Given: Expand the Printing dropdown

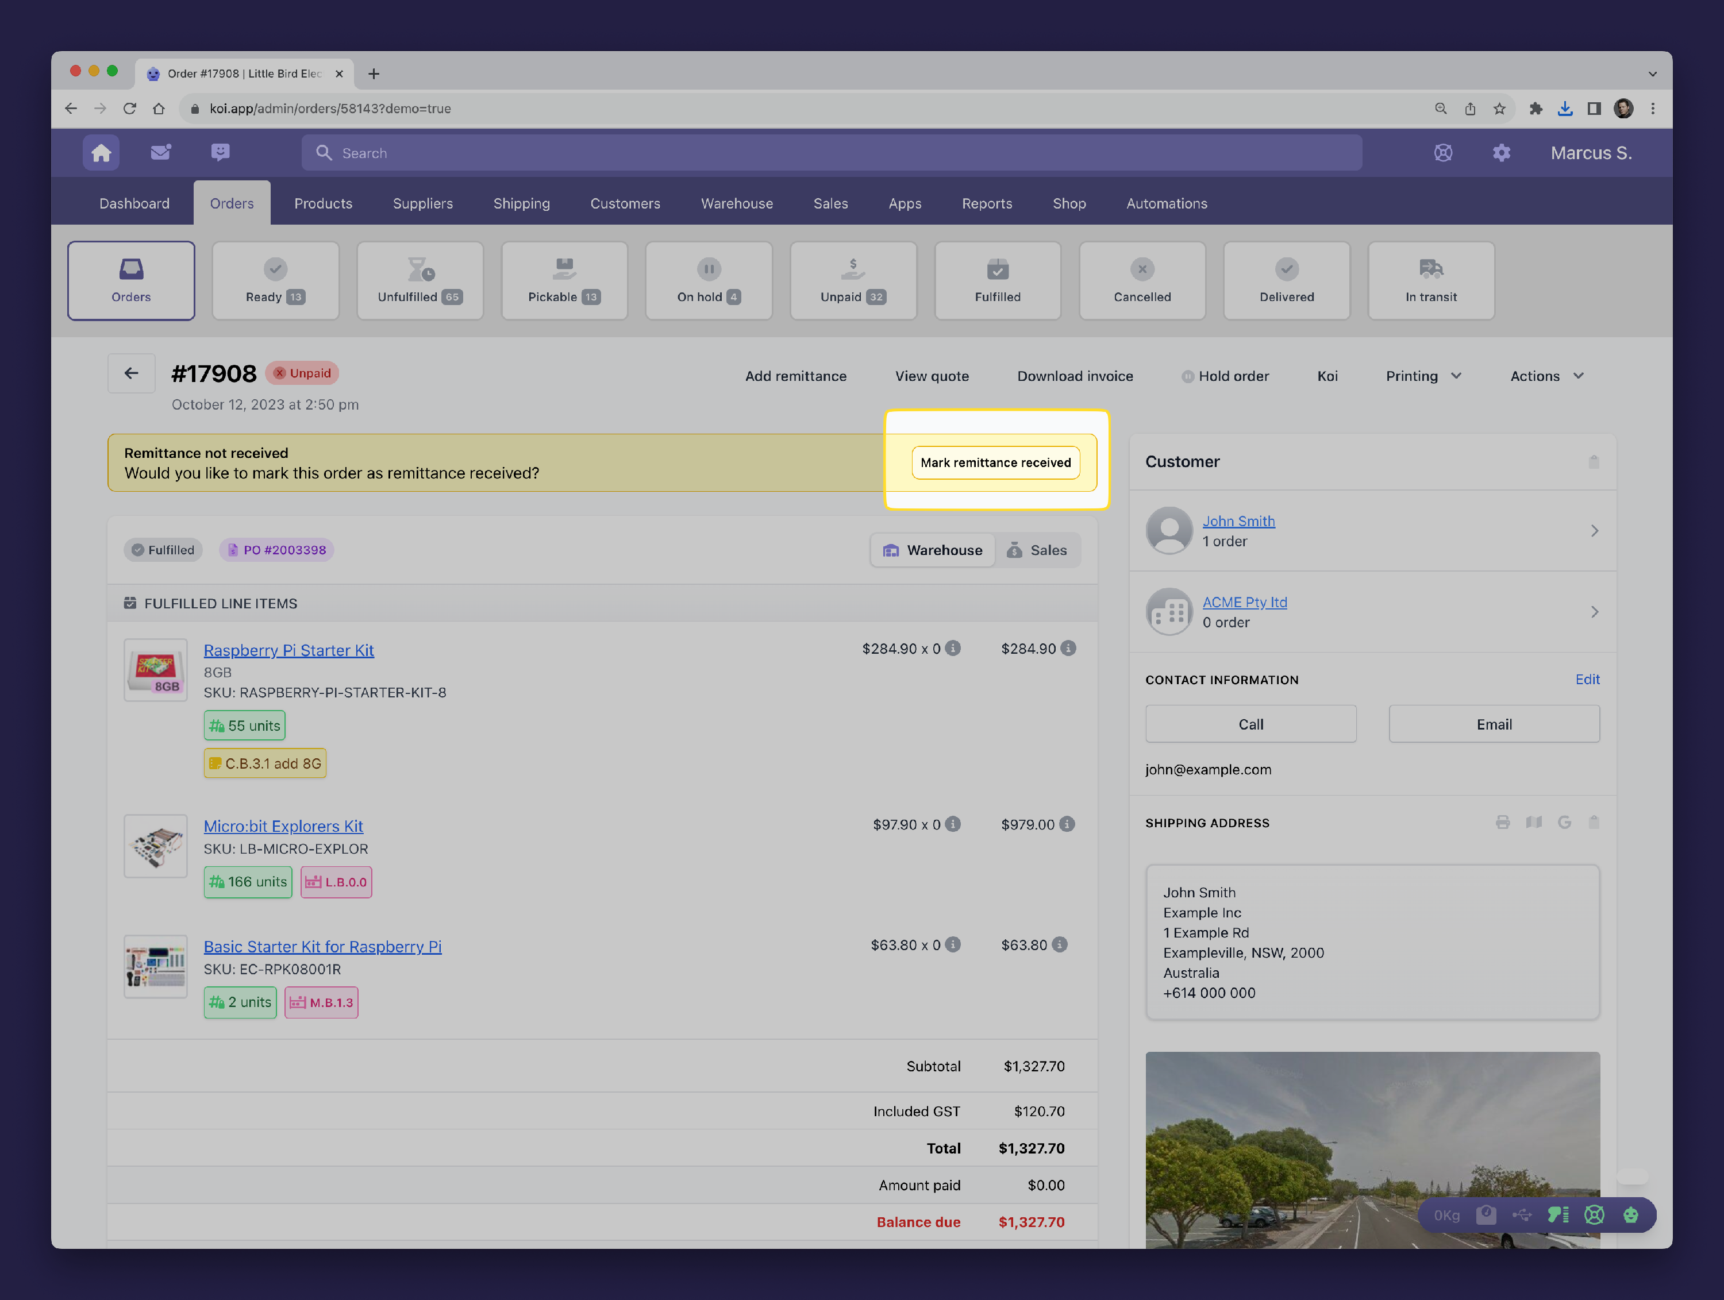Looking at the screenshot, I should 1422,376.
